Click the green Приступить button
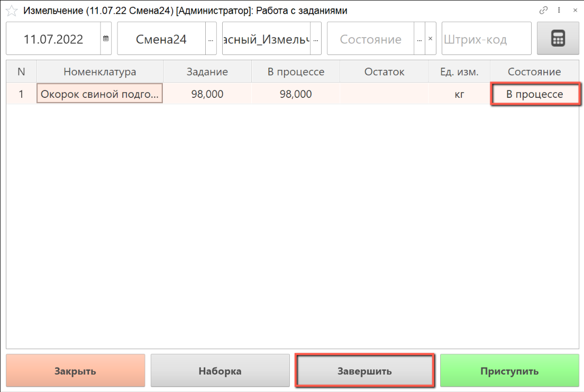This screenshot has width=584, height=392. pos(509,371)
